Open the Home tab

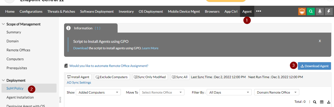(x=10, y=11)
